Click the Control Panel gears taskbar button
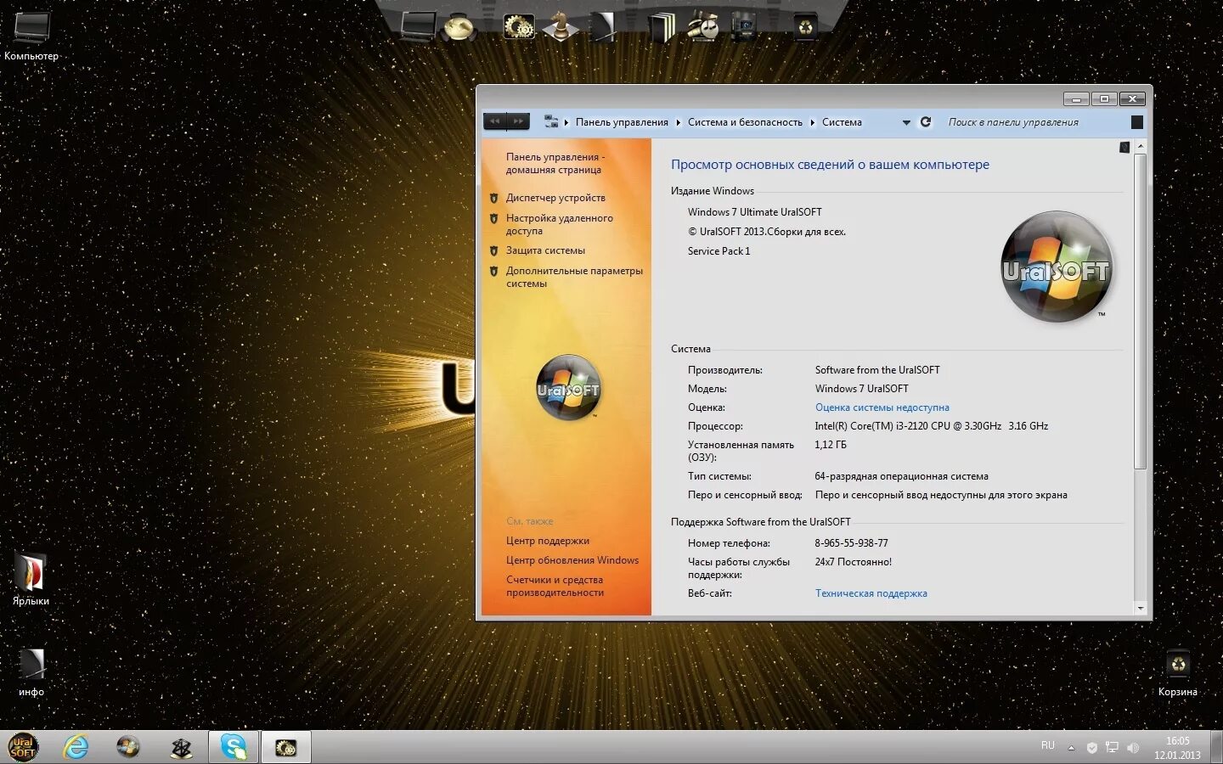The height and width of the screenshot is (764, 1223). [286, 747]
